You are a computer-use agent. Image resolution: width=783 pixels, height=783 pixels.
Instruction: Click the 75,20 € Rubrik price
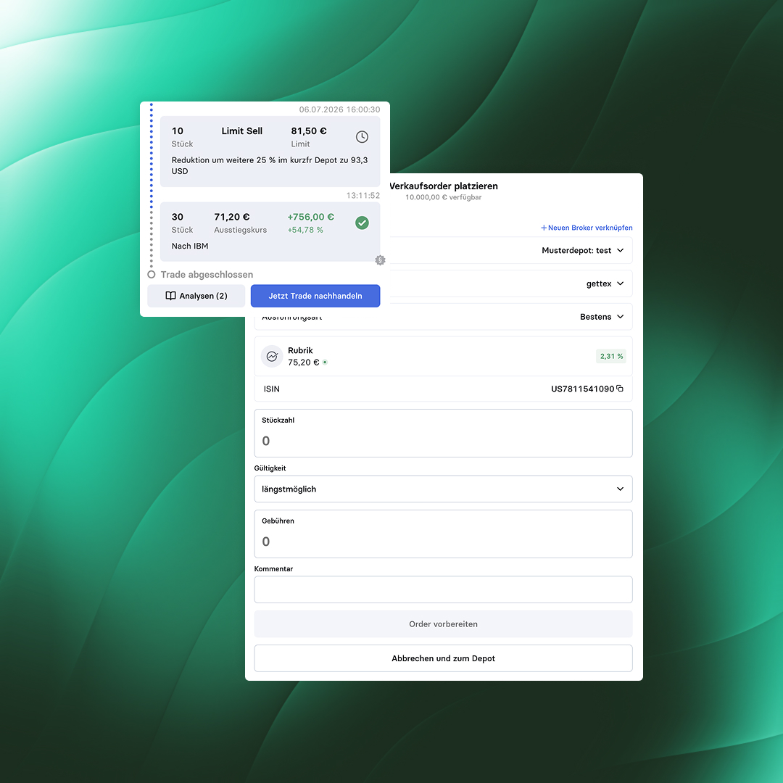click(303, 362)
